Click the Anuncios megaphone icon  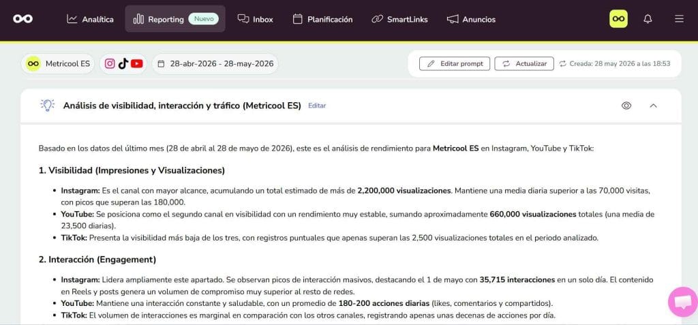[x=453, y=19]
